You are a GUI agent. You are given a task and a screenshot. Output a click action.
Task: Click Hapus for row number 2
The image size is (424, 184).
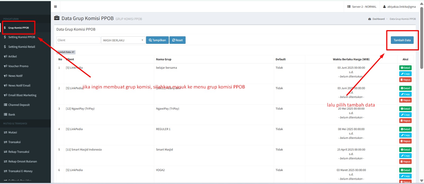[x=405, y=100]
